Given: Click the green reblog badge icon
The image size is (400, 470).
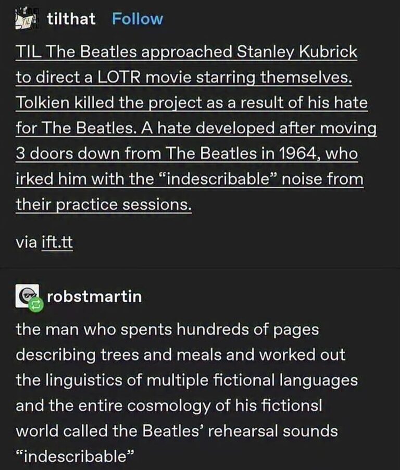Looking at the screenshot, I should [36, 305].
